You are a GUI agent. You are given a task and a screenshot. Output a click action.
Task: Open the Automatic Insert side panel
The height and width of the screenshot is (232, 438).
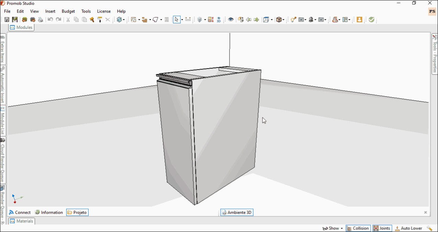coord(3,85)
